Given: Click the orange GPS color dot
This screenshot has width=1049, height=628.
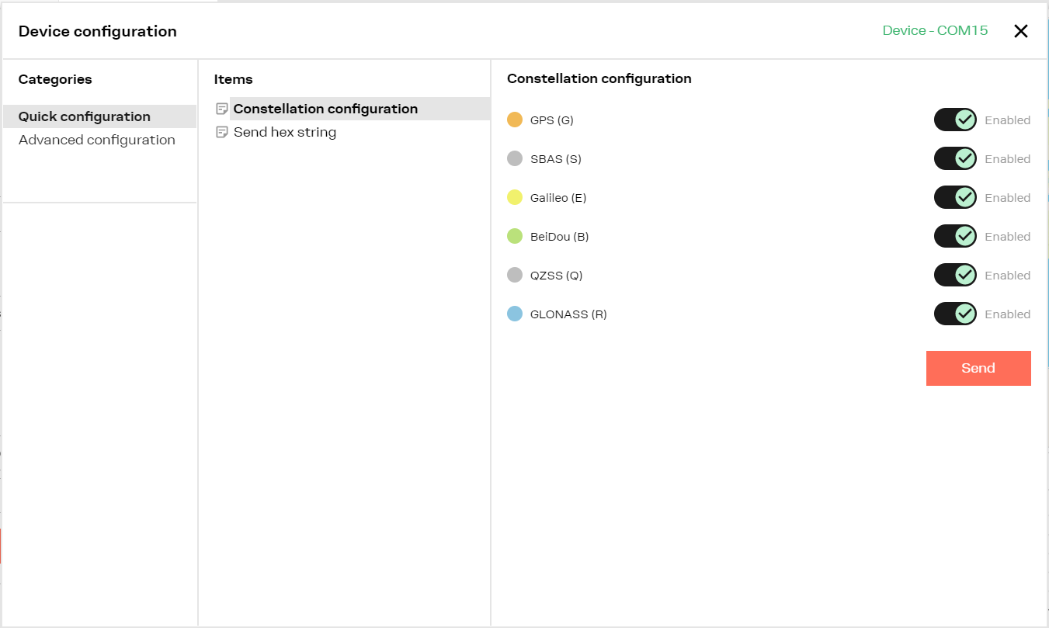Looking at the screenshot, I should point(515,120).
